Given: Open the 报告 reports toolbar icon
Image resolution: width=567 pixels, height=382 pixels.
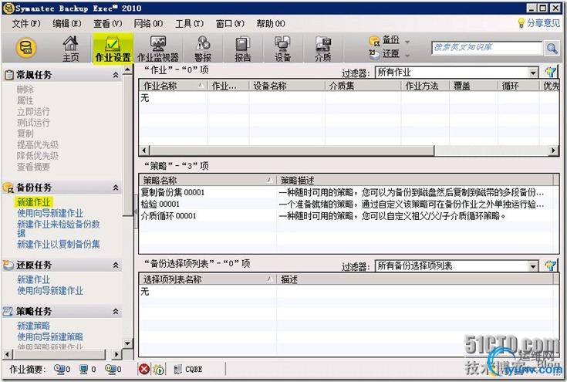Looking at the screenshot, I should 242,49.
